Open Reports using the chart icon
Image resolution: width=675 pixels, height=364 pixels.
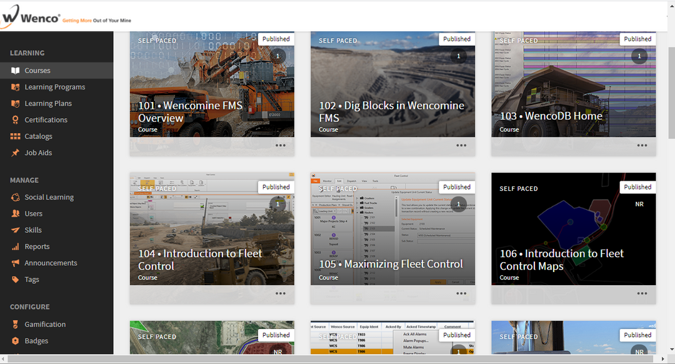click(x=15, y=246)
